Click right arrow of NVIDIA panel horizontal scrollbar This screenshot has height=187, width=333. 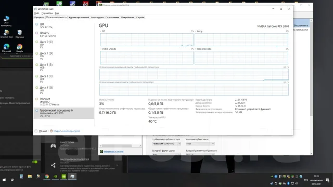(x=140, y=145)
